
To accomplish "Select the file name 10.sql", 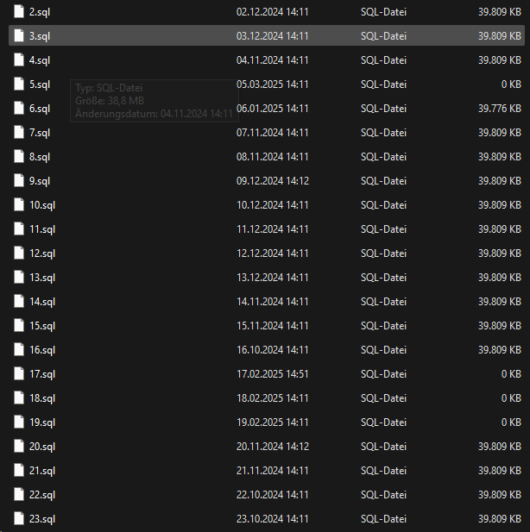I will (42, 205).
